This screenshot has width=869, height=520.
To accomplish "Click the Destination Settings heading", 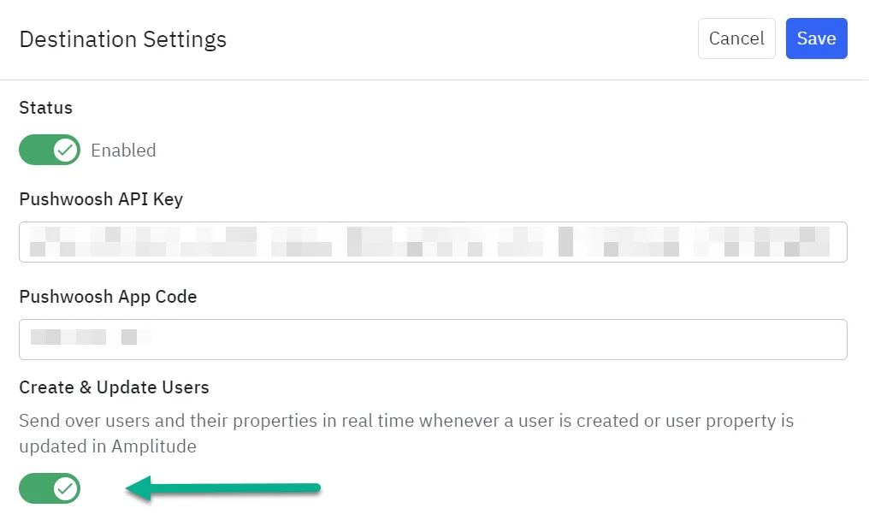I will [122, 39].
